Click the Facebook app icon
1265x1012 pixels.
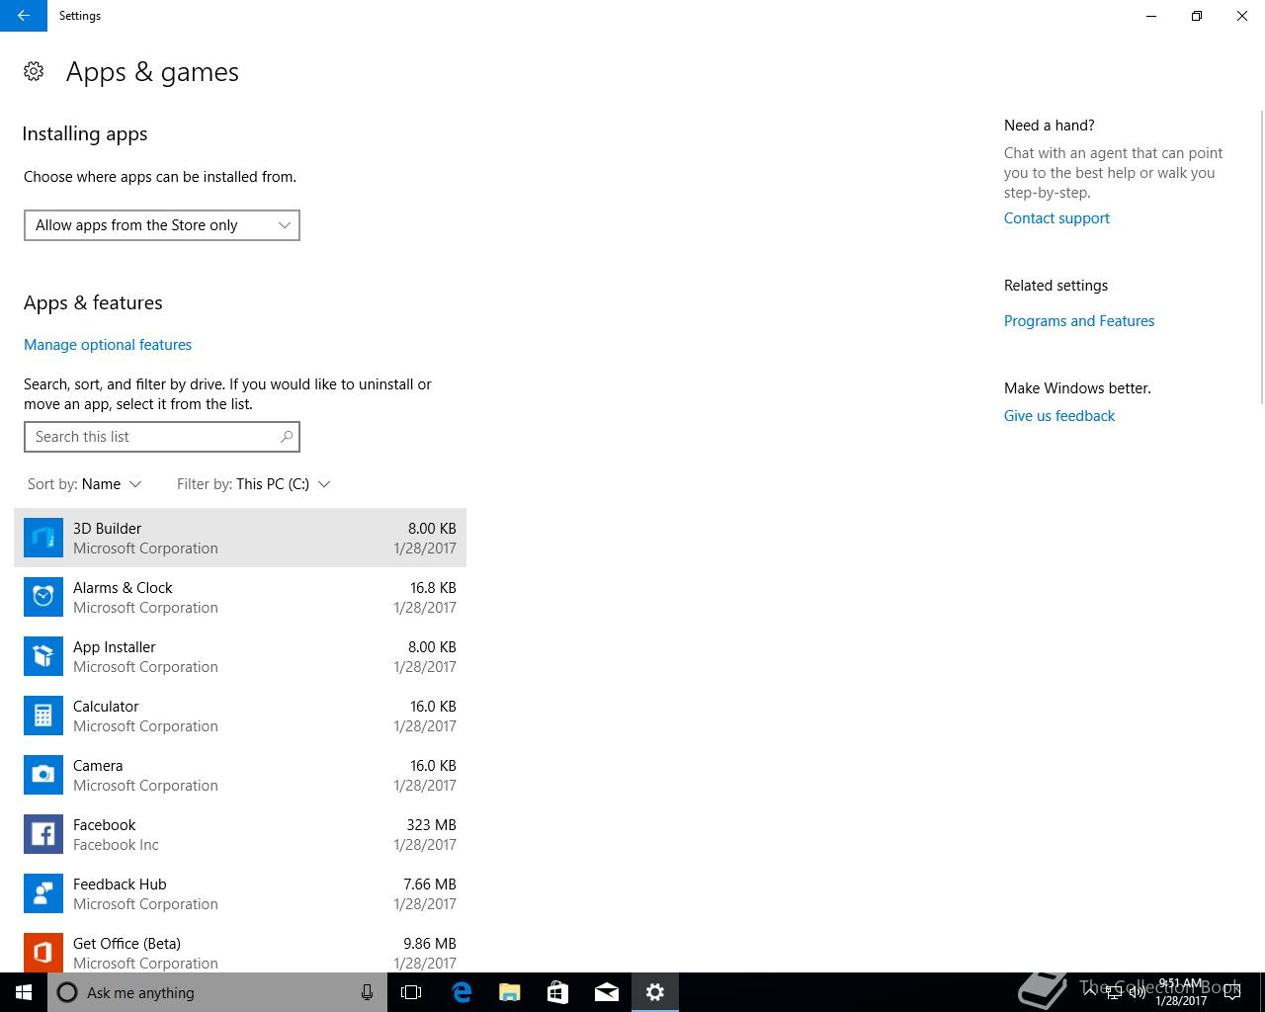click(x=43, y=834)
